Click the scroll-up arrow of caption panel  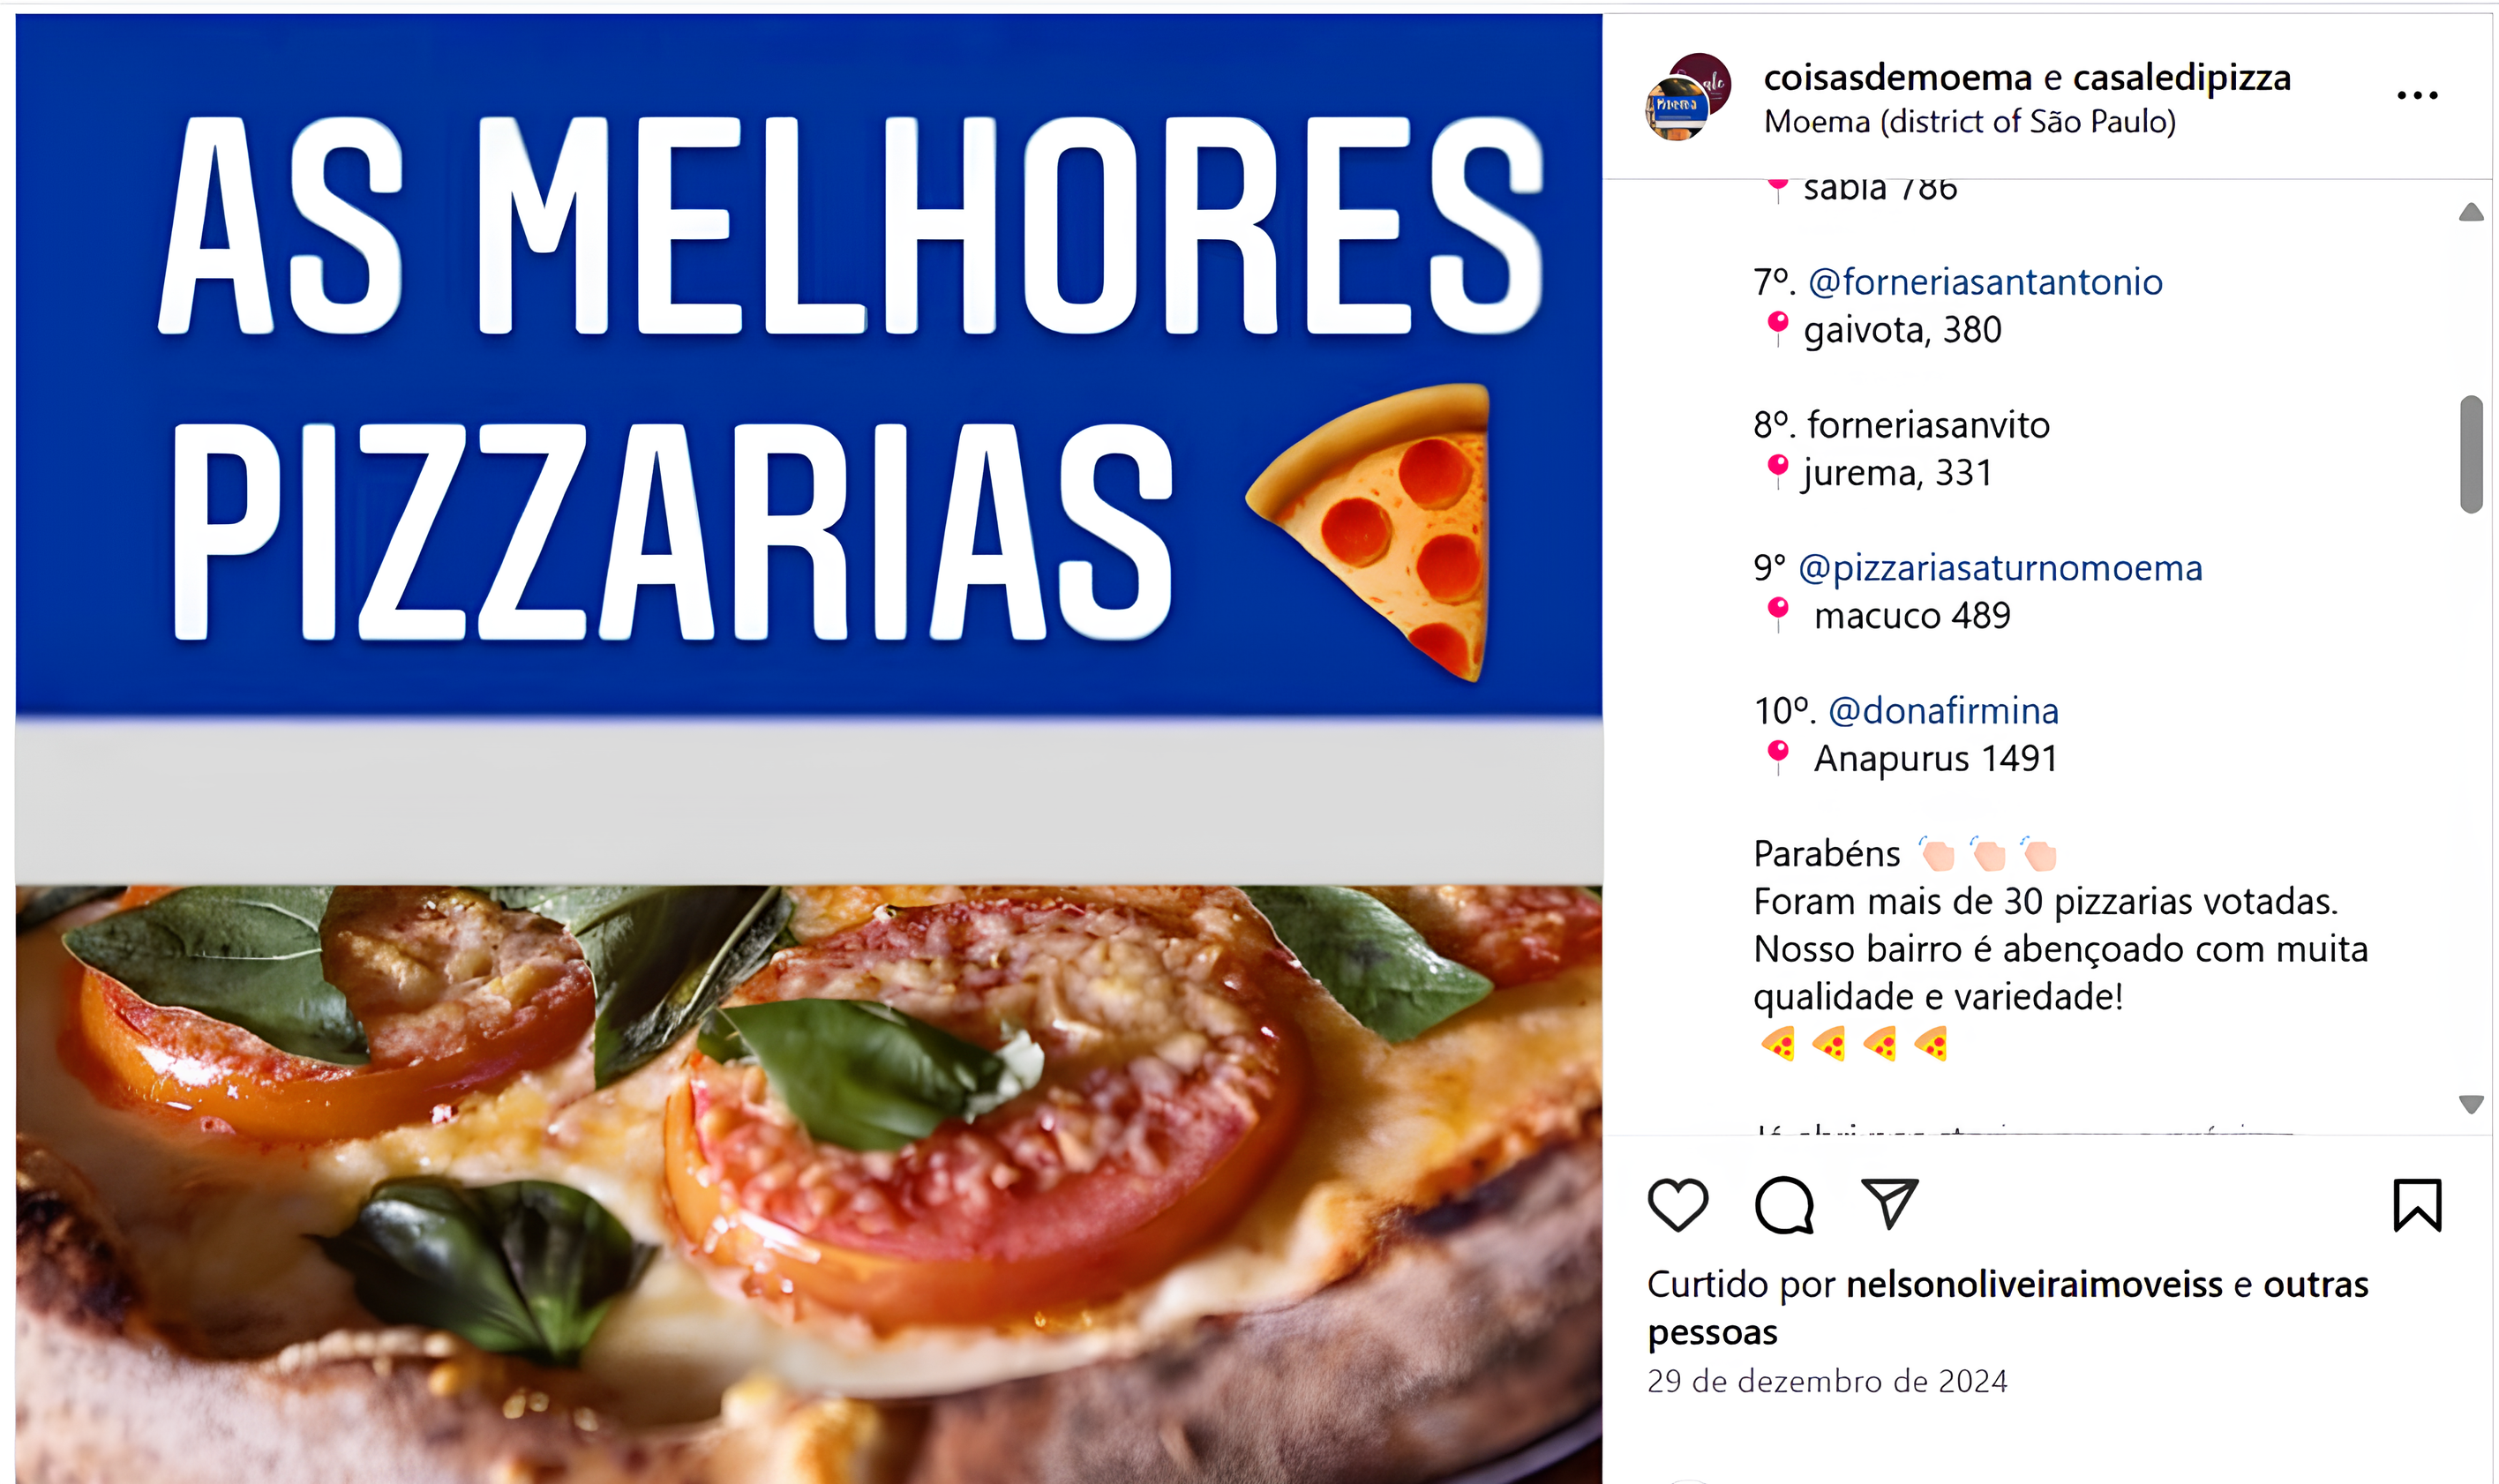coord(2470,212)
